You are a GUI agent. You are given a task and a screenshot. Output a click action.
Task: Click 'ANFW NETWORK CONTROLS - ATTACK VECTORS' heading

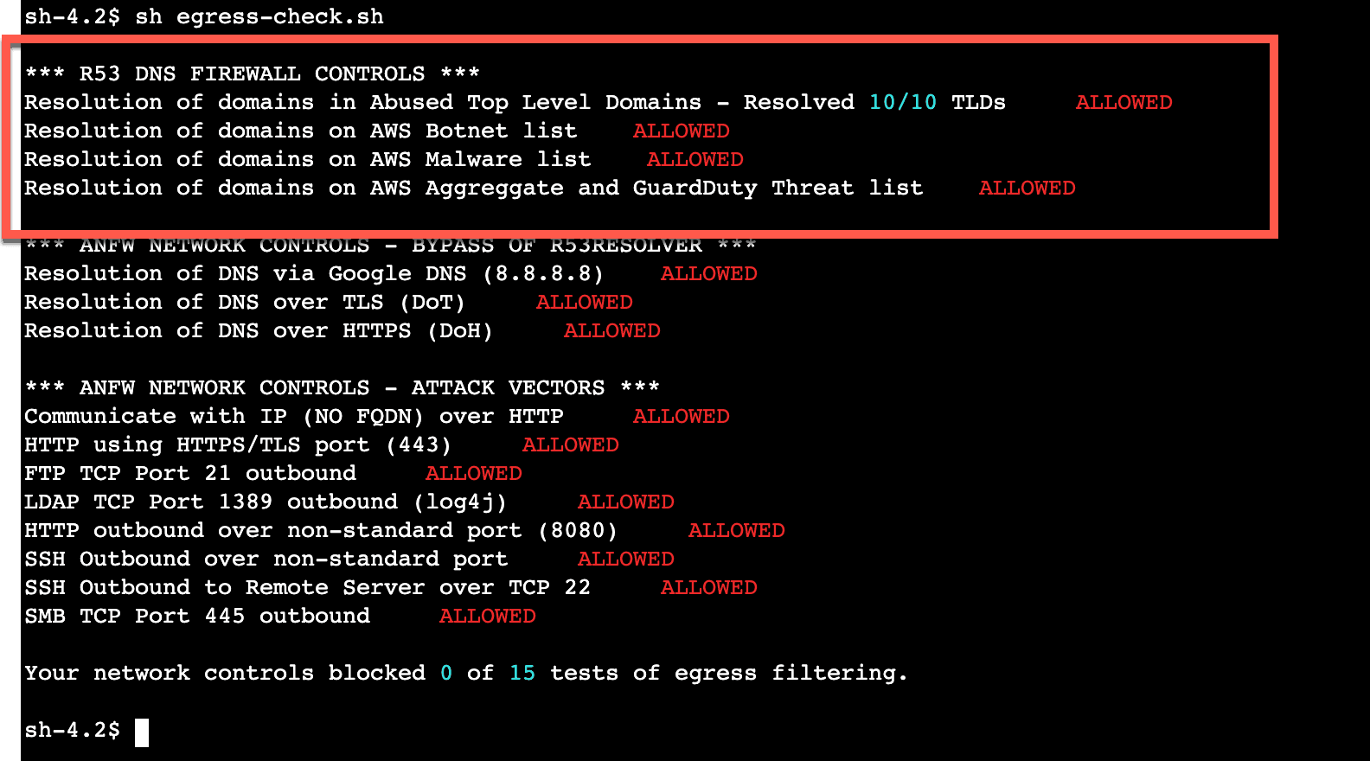point(342,387)
